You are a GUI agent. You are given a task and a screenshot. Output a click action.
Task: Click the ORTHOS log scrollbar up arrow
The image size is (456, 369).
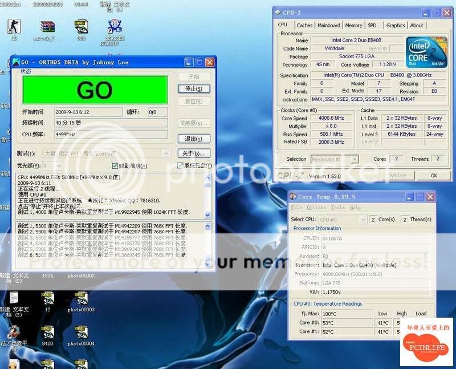tap(207, 177)
